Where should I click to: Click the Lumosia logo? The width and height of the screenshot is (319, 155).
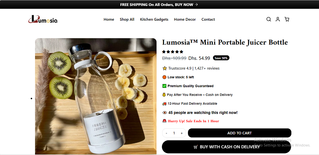pos(43,20)
